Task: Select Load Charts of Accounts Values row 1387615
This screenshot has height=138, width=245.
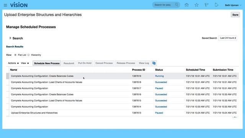Action: click(122, 100)
